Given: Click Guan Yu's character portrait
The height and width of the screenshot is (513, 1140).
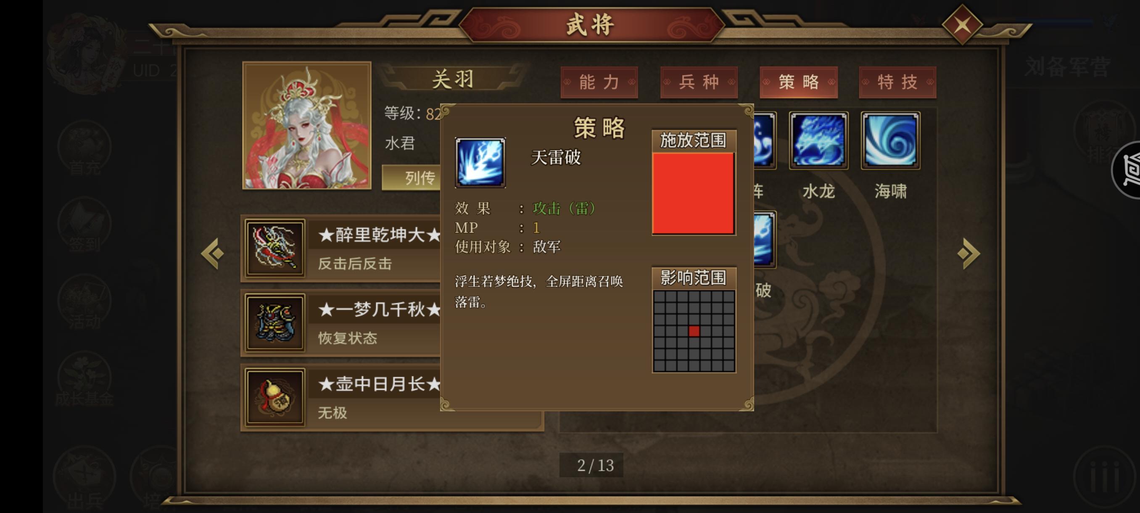Looking at the screenshot, I should 307,126.
